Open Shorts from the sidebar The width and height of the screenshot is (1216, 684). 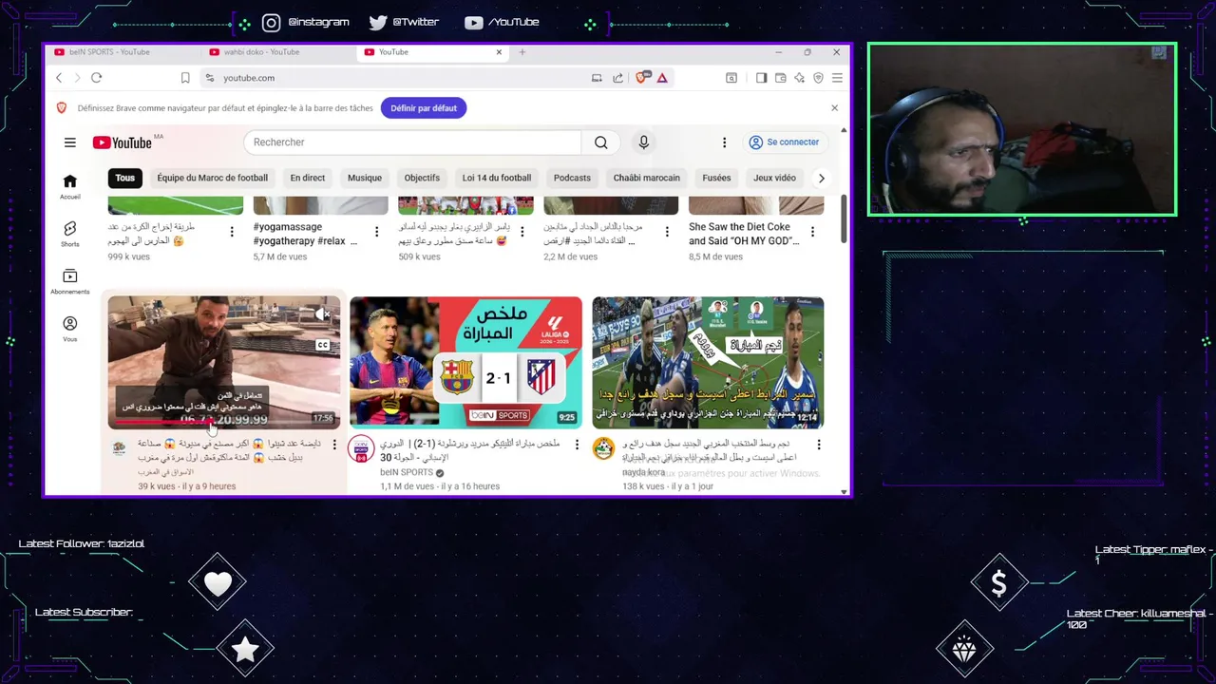(70, 234)
